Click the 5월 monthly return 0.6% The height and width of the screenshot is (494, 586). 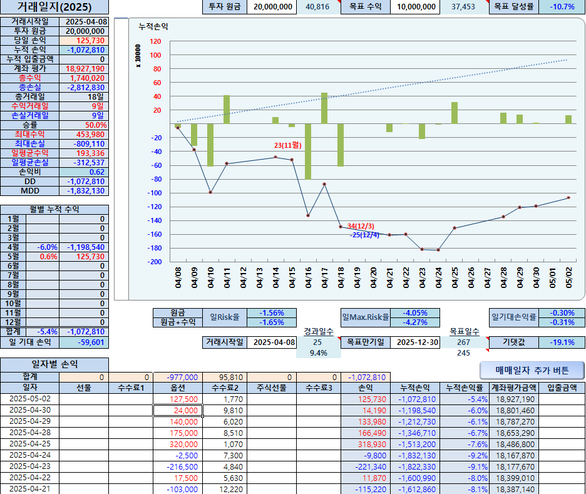(43, 257)
